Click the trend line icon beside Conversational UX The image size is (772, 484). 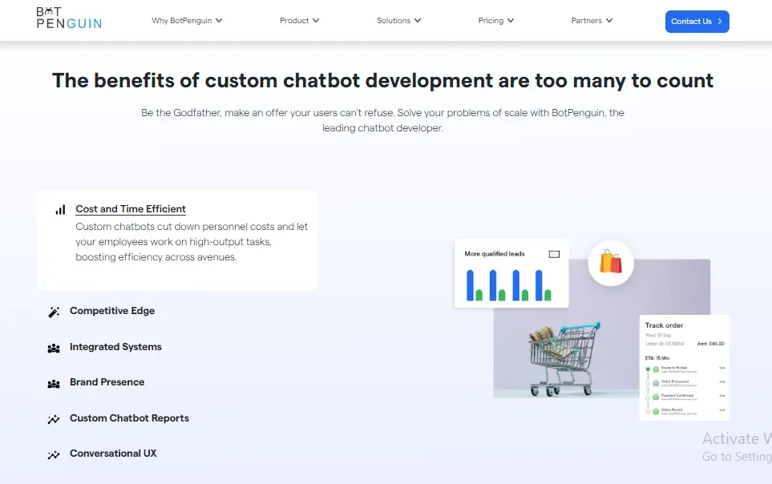54,455
